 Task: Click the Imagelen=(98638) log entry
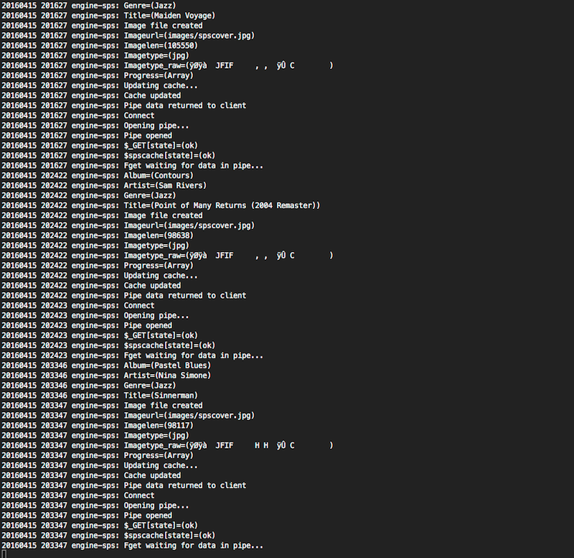98,236
